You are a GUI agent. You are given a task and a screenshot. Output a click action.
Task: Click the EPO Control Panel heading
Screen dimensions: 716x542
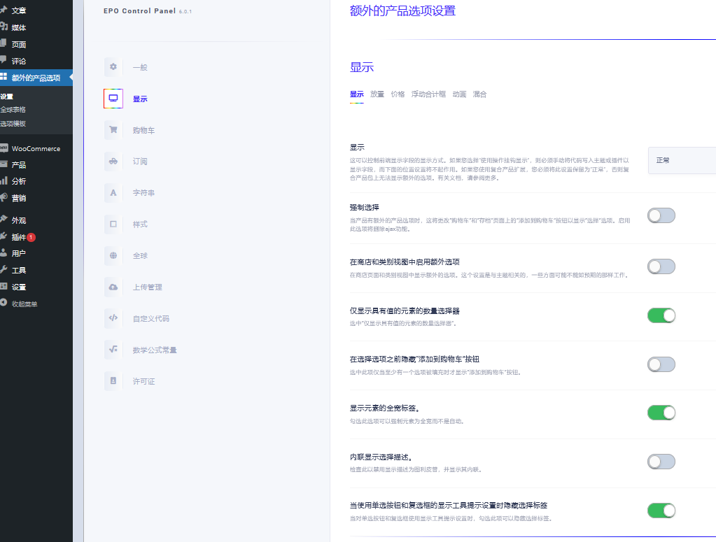tap(139, 11)
